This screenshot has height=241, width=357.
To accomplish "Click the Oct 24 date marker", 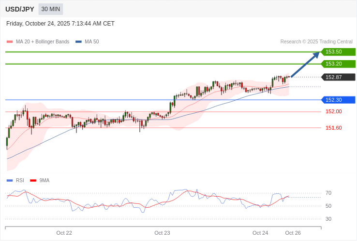I will tap(260, 233).
